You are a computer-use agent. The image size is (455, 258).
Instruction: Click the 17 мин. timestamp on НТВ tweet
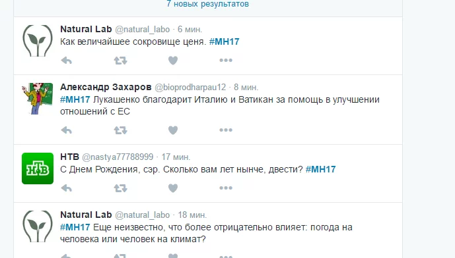tap(176, 157)
